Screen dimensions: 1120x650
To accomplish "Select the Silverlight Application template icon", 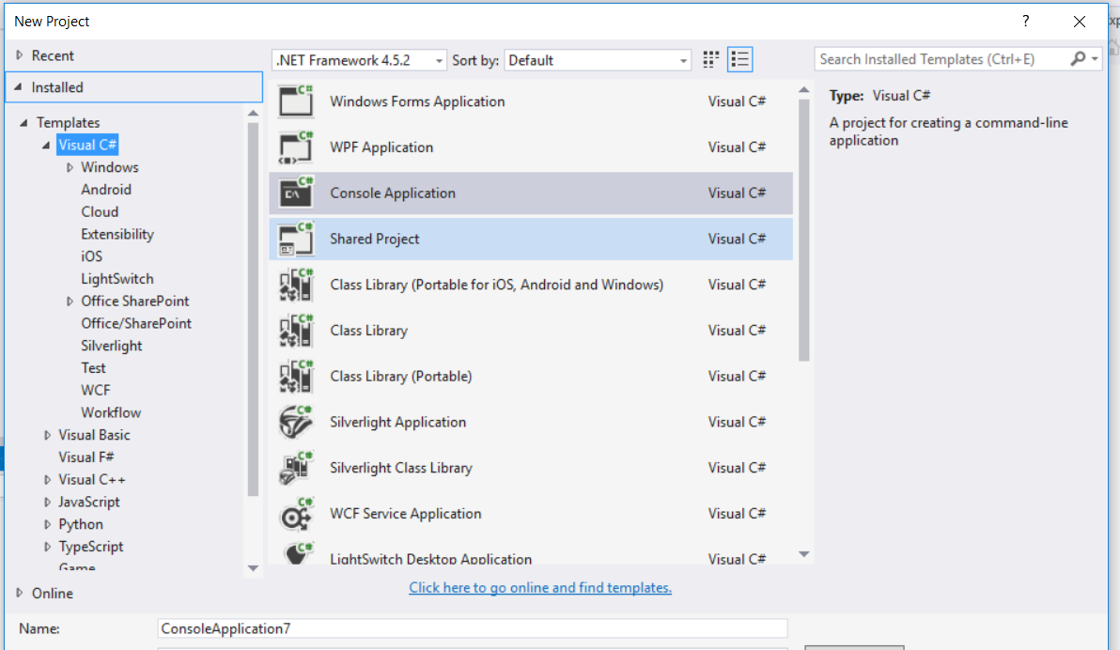I will click(295, 422).
